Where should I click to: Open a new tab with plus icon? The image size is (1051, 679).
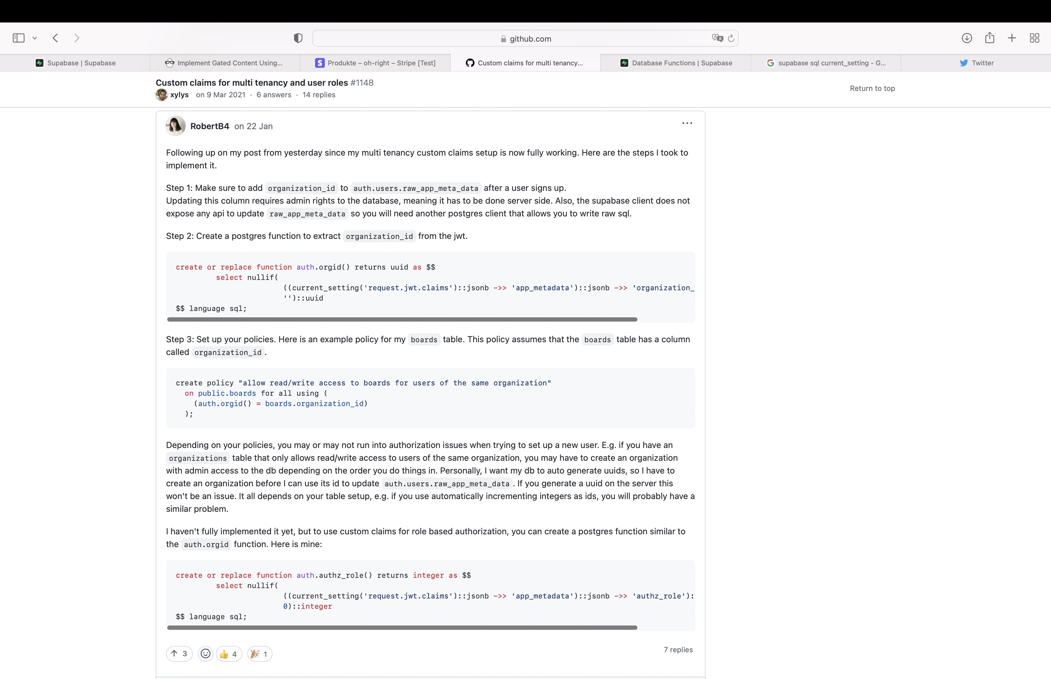click(1012, 38)
